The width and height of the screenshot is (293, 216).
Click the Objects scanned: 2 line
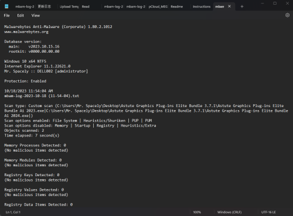point(24,131)
